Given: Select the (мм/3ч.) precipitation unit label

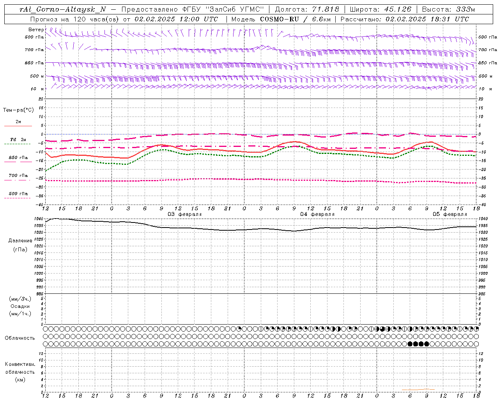Looking at the screenshot, I should tap(20, 299).
